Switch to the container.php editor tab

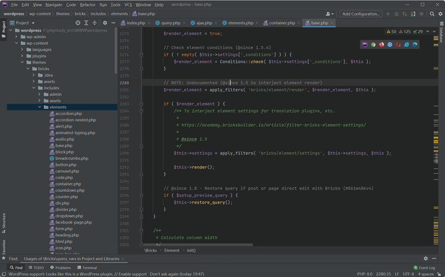coord(282,22)
